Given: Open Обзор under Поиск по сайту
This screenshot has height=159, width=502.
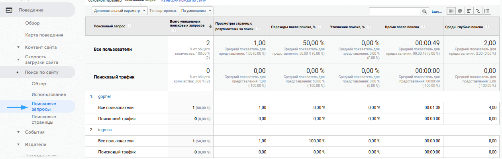Looking at the screenshot, I should pyautogui.click(x=39, y=84).
